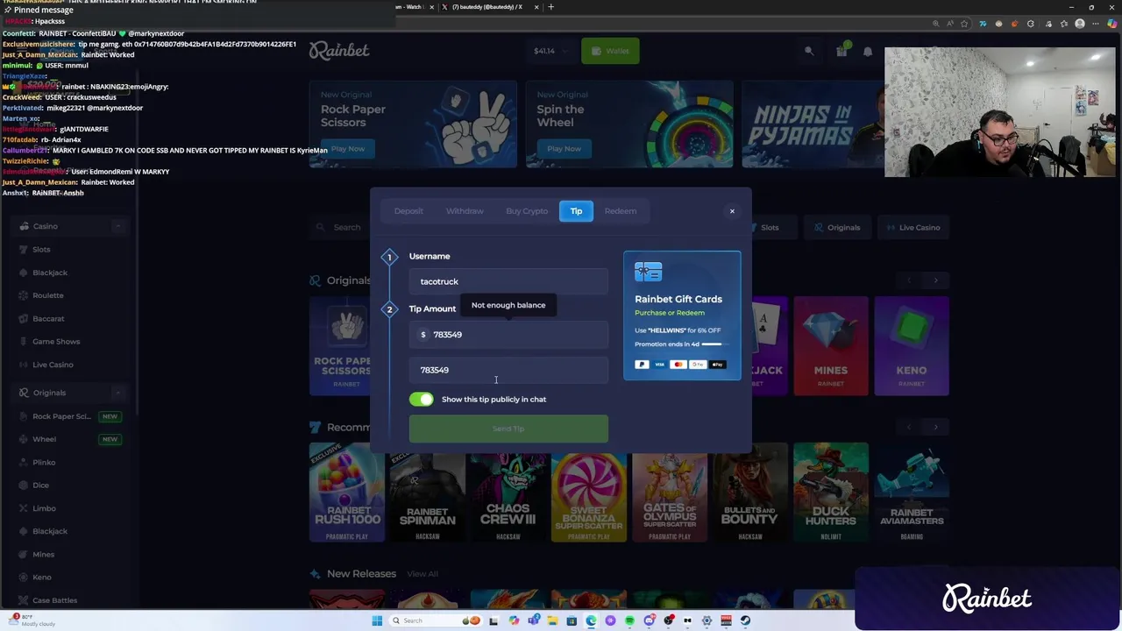Viewport: 1122px width, 631px height.
Task: Open Case Battles from the sidebar
Action: (54, 600)
